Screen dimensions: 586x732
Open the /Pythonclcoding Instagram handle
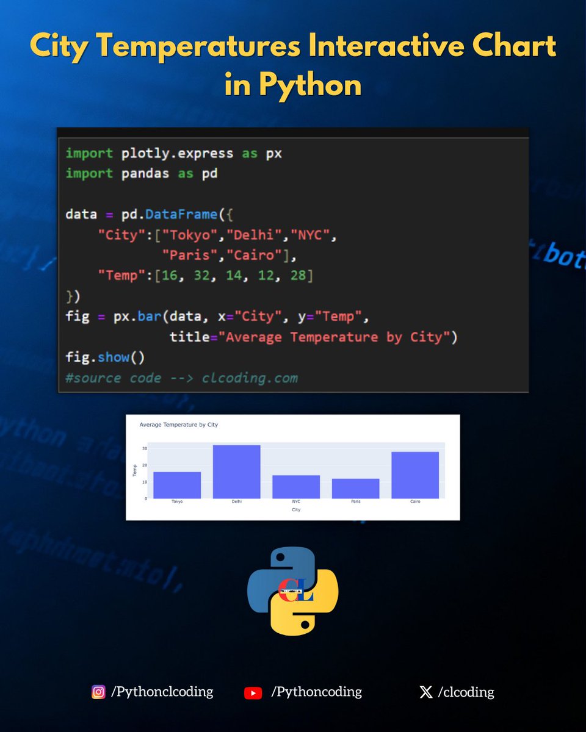pyautogui.click(x=162, y=692)
